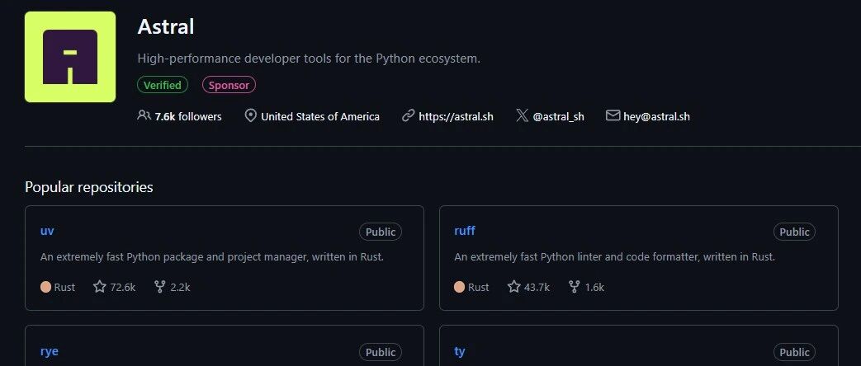Open the rye repository

coord(50,351)
